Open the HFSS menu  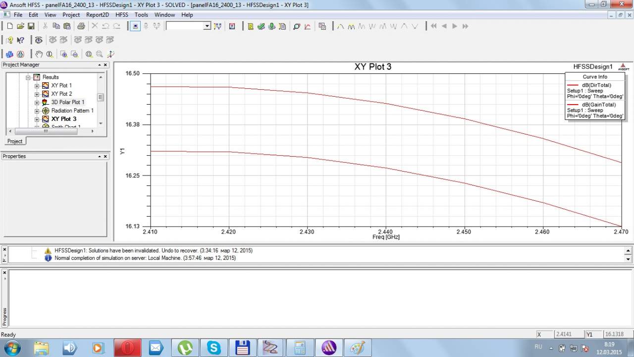coord(121,15)
